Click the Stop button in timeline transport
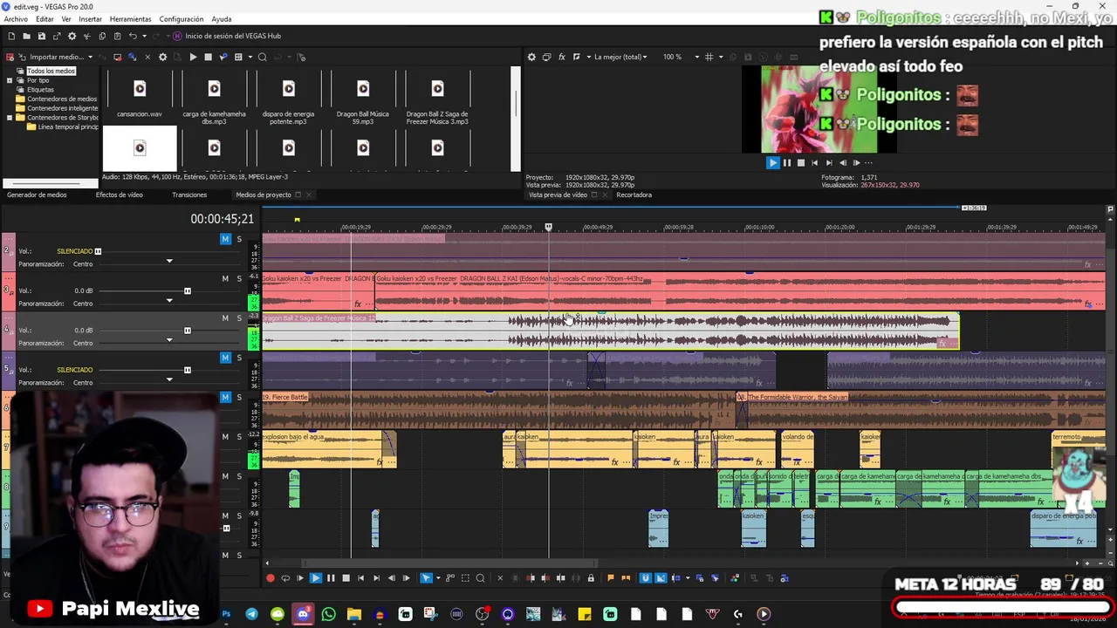 [x=346, y=577]
